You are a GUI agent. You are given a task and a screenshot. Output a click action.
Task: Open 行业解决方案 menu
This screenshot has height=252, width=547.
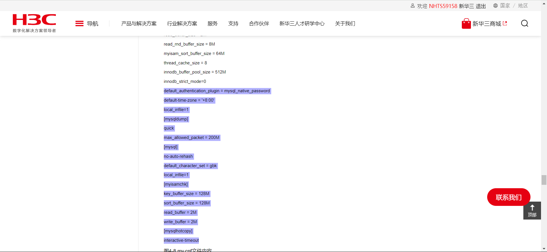click(x=182, y=24)
